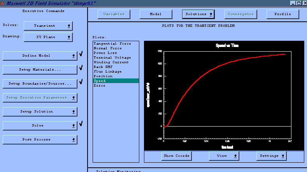
Task: Select Power Loss in Plots list
Action: 116,53
